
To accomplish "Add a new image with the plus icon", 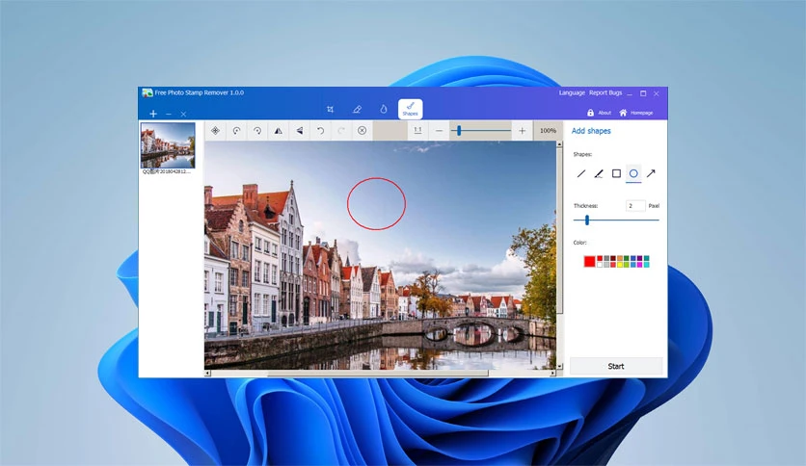I will 153,114.
